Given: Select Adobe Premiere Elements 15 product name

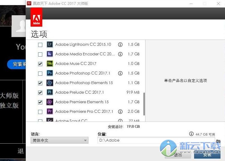Looking at the screenshot, I should pyautogui.click(x=82, y=102).
